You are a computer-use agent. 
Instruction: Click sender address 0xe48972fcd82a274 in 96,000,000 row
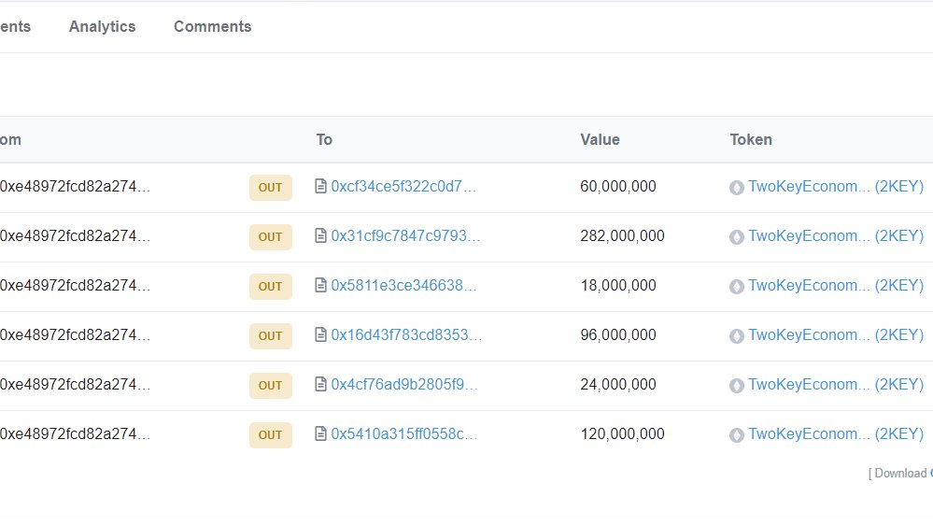[75, 334]
